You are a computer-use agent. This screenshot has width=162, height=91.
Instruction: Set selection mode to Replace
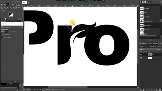click(x=6, y=32)
